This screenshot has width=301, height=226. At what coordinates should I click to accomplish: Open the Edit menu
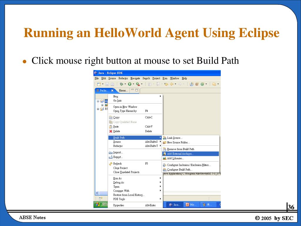[104, 78]
